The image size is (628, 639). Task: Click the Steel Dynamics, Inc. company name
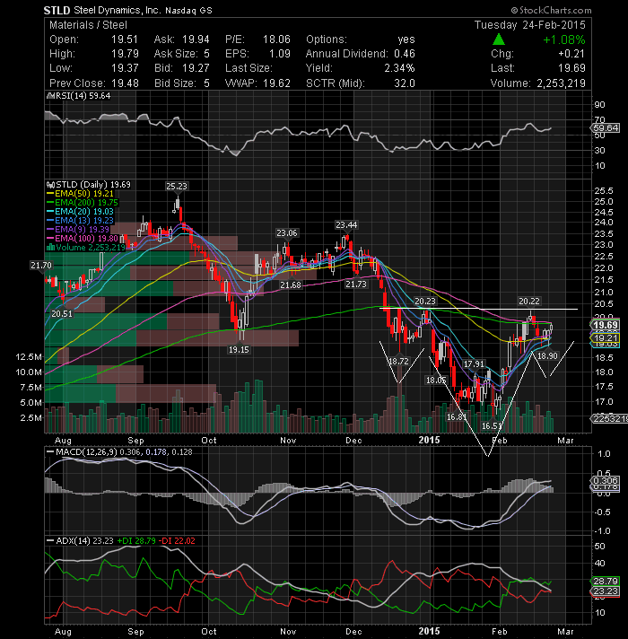(x=118, y=10)
